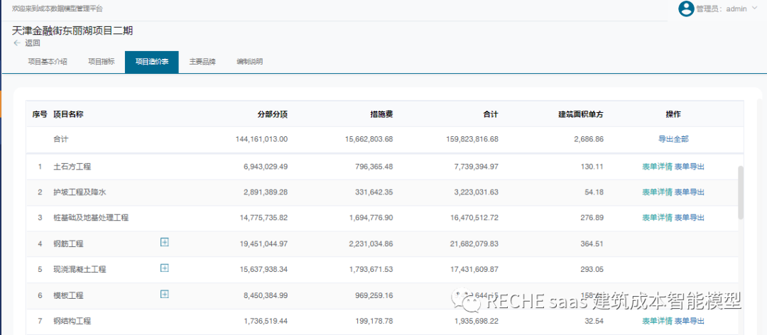Click 表单导出 for 土石方工程
This screenshot has height=335, width=767.
[x=690, y=167]
